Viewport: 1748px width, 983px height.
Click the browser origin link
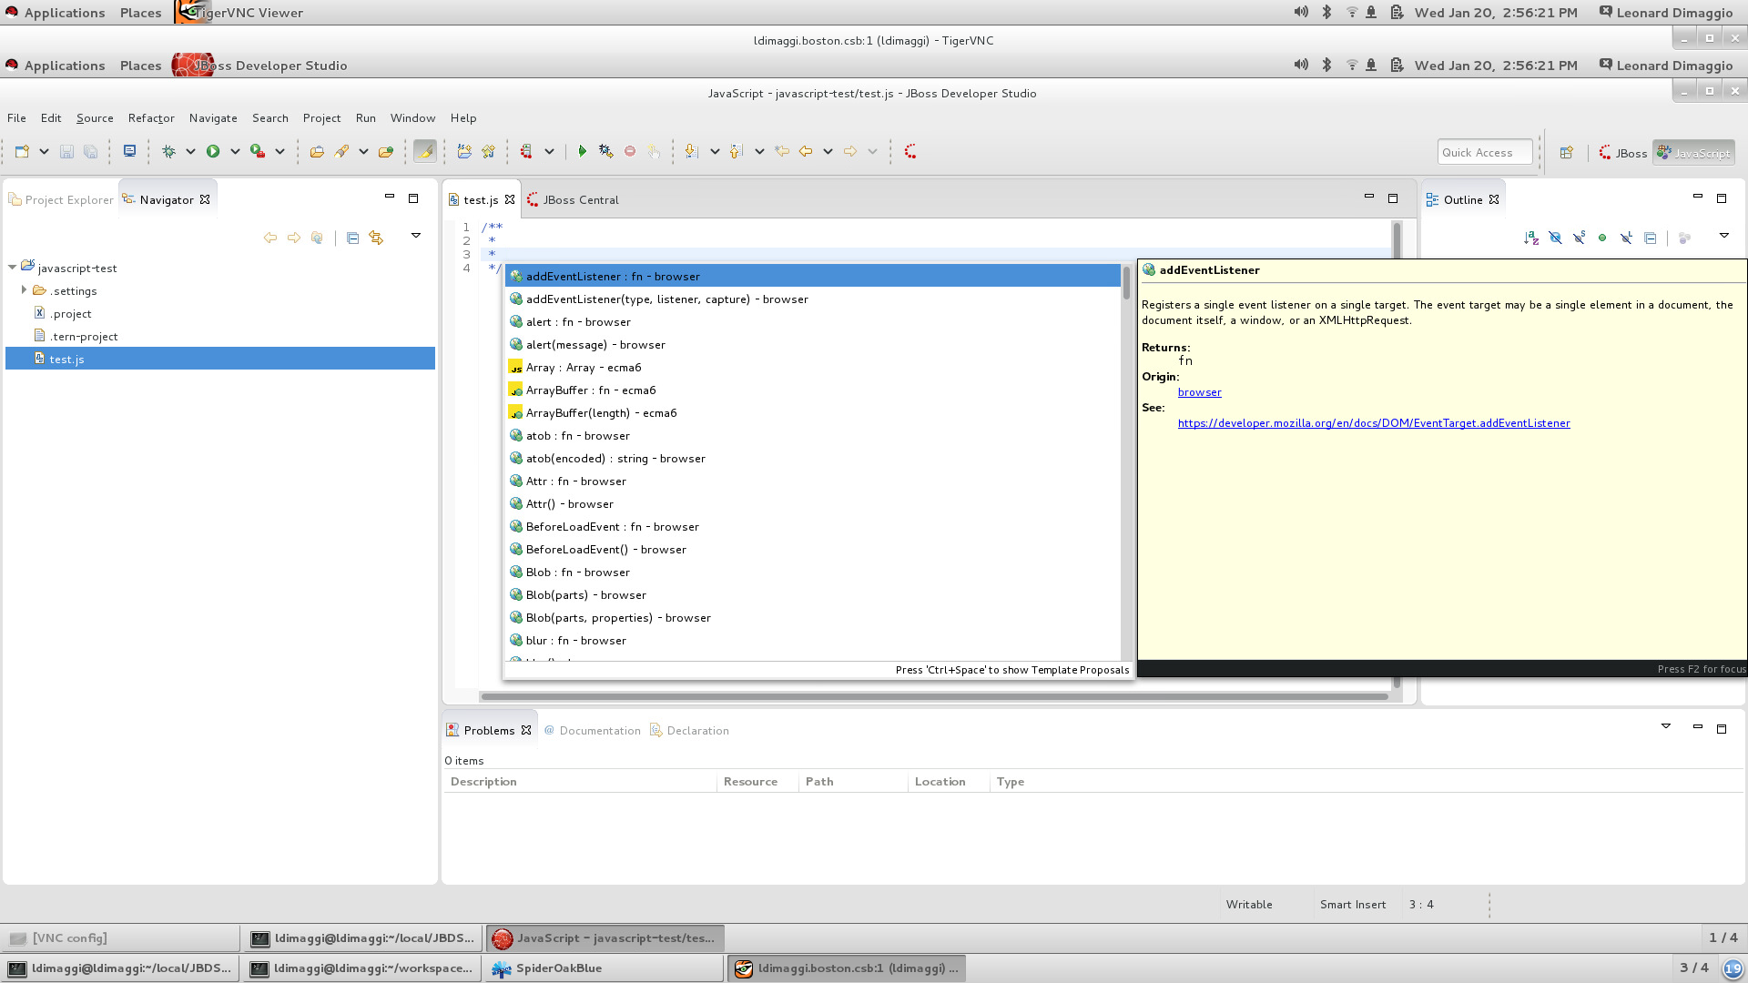click(x=1199, y=392)
